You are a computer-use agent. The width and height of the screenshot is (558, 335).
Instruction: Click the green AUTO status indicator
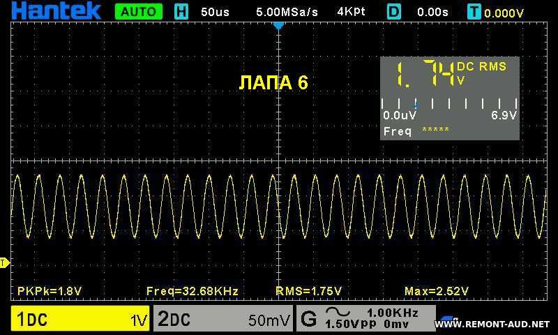139,12
